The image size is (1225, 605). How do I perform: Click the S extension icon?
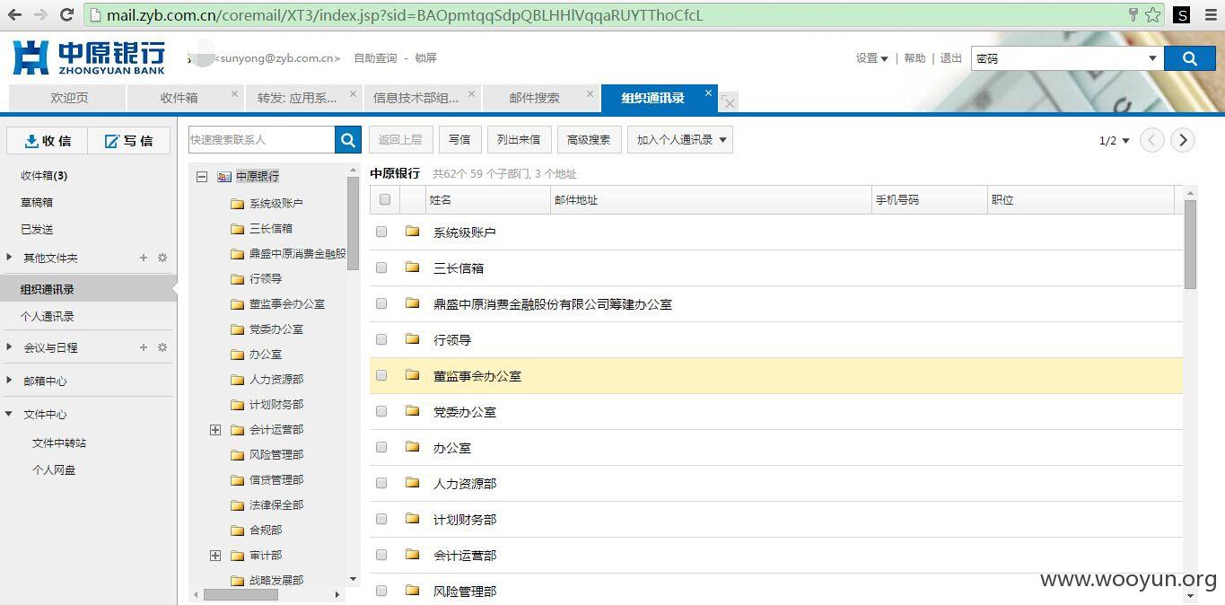point(1182,15)
